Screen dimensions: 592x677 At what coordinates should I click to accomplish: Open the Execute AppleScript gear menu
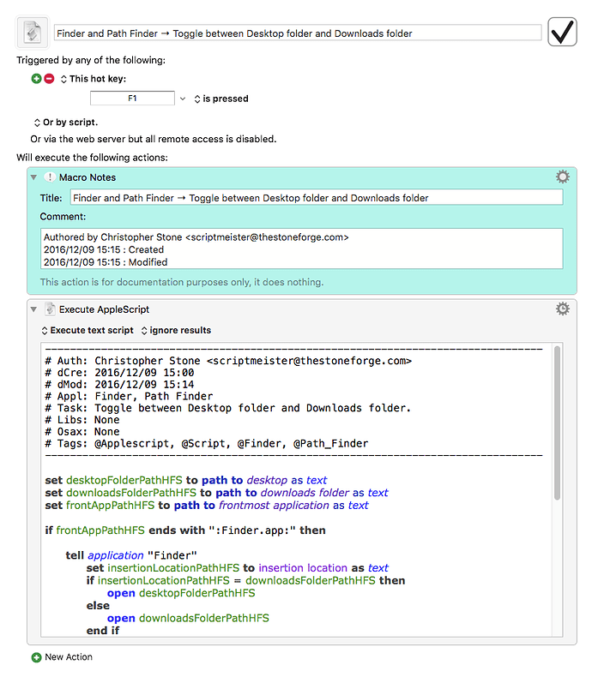click(562, 309)
